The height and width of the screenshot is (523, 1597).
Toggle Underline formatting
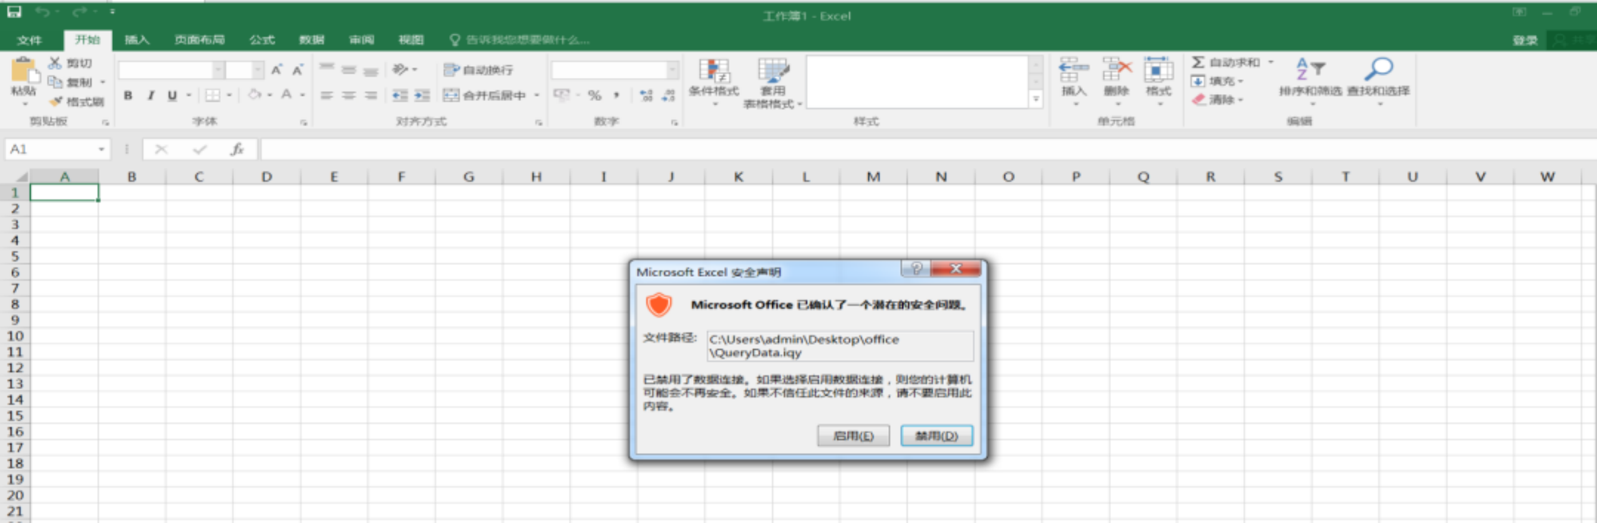[172, 95]
